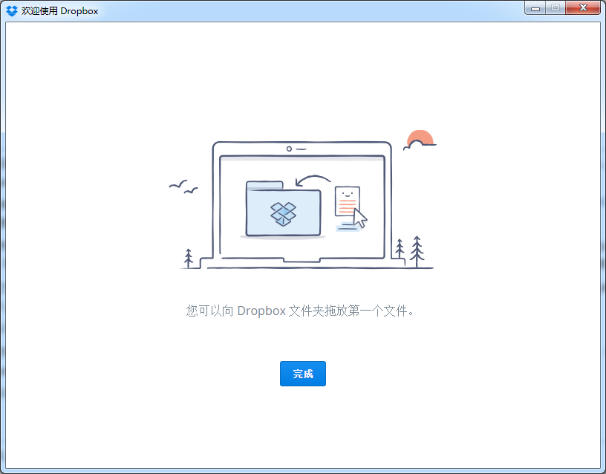This screenshot has height=474, width=606.
Task: Click the blue 完成 button
Action: (x=302, y=374)
